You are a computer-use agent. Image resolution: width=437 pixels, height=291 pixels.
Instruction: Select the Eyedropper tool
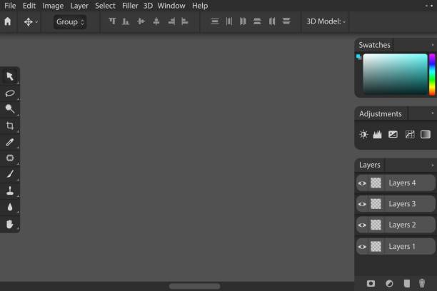pos(10,142)
